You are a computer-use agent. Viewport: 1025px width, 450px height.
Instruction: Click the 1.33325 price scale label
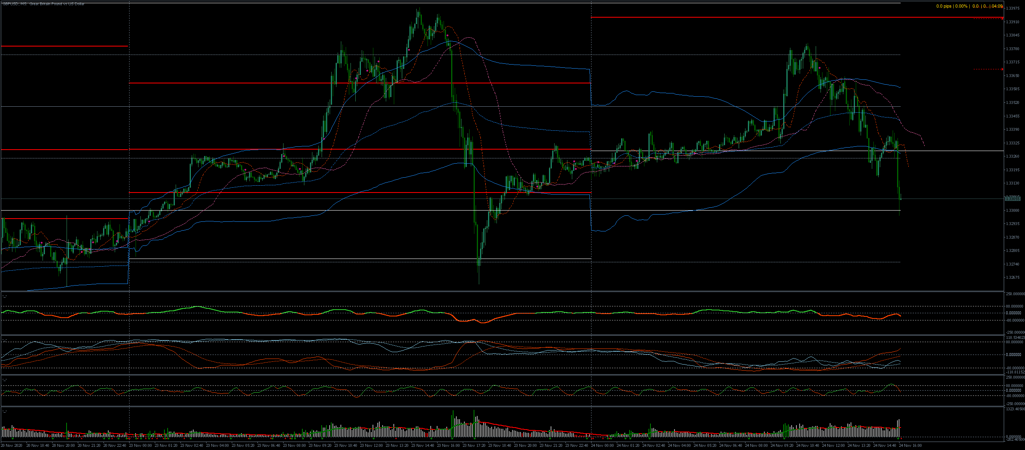pyautogui.click(x=1013, y=143)
